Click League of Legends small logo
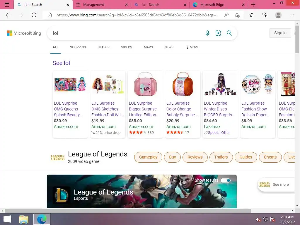300x225 pixels. click(58, 157)
